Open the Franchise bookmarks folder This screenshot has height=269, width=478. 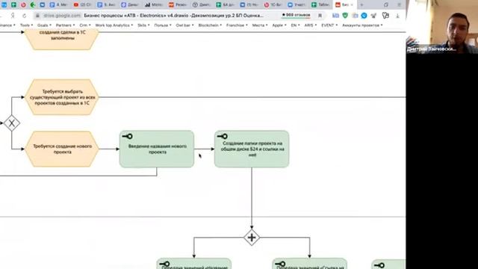click(x=237, y=25)
